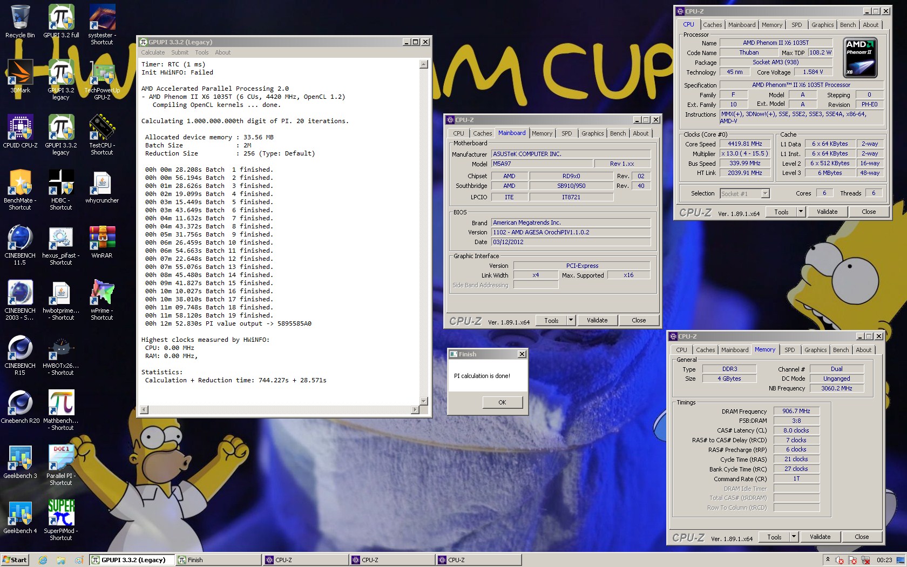Open the TestCPU shortcut icon
The image size is (907, 567).
click(102, 134)
